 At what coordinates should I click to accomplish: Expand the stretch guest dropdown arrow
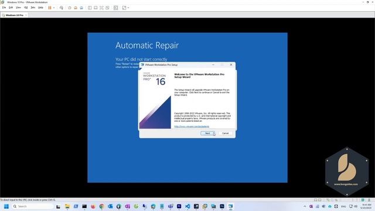click(128, 8)
